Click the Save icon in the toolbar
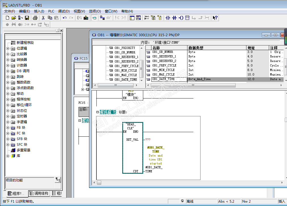 pos(27,18)
